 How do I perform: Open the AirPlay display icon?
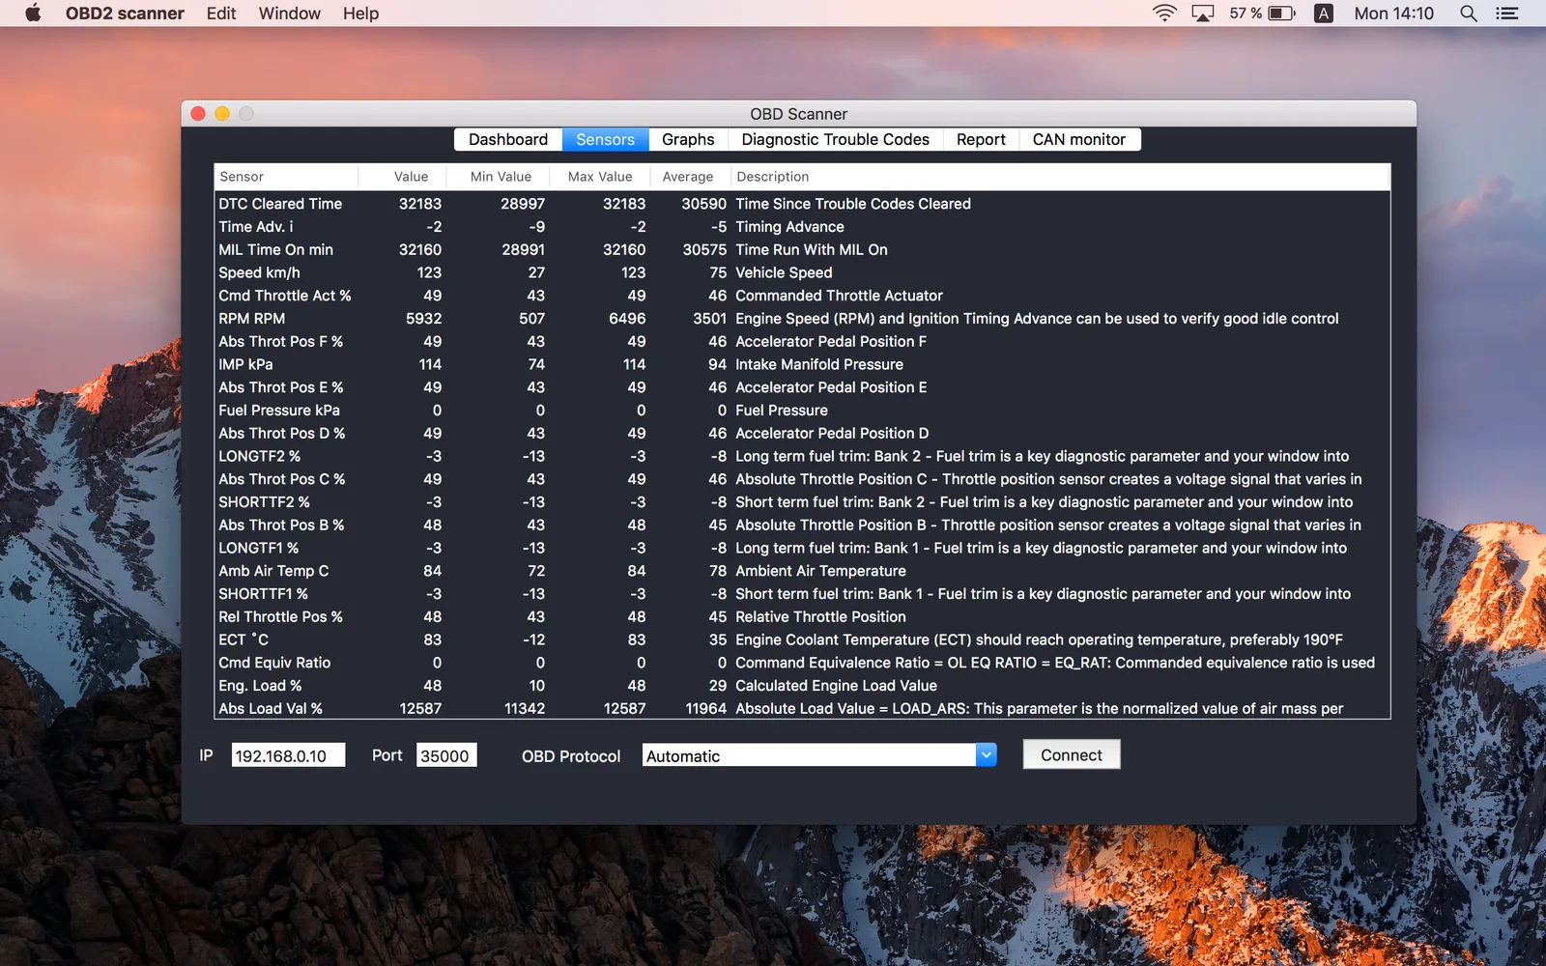[x=1202, y=14]
